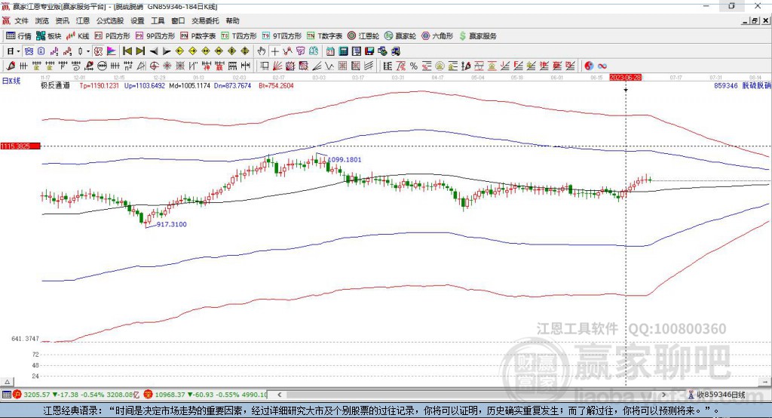
Task: Click the black right arrow icon
Action: [x=167, y=51]
